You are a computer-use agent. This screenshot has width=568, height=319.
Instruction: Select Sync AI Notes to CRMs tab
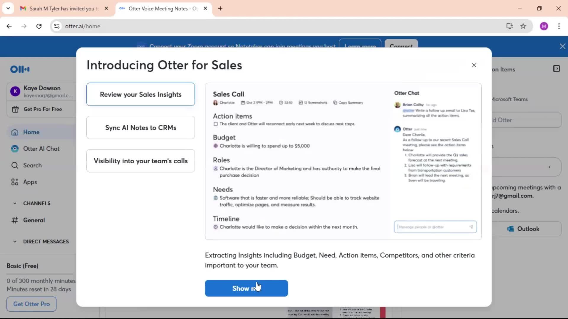click(x=141, y=128)
